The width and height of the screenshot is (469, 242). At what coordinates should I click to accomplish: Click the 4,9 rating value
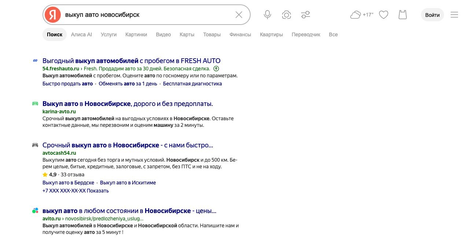point(53,175)
